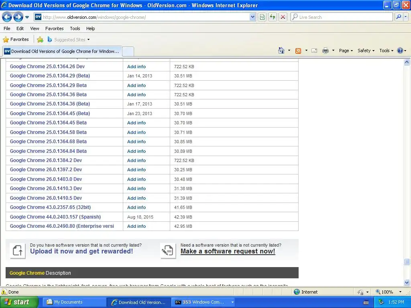
Task: Click the status bar warning icon
Action: coord(4,292)
